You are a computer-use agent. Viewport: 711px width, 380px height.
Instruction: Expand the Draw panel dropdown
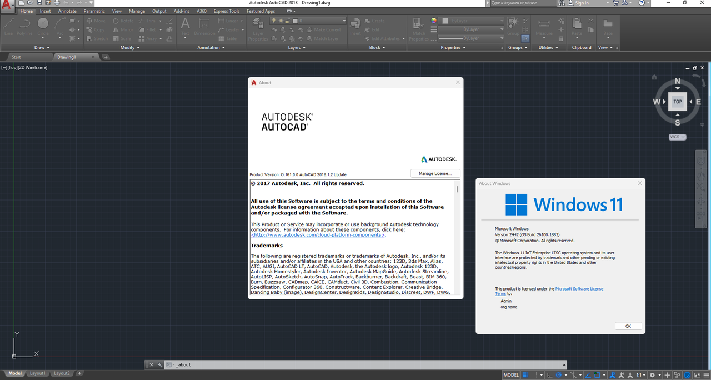point(42,47)
